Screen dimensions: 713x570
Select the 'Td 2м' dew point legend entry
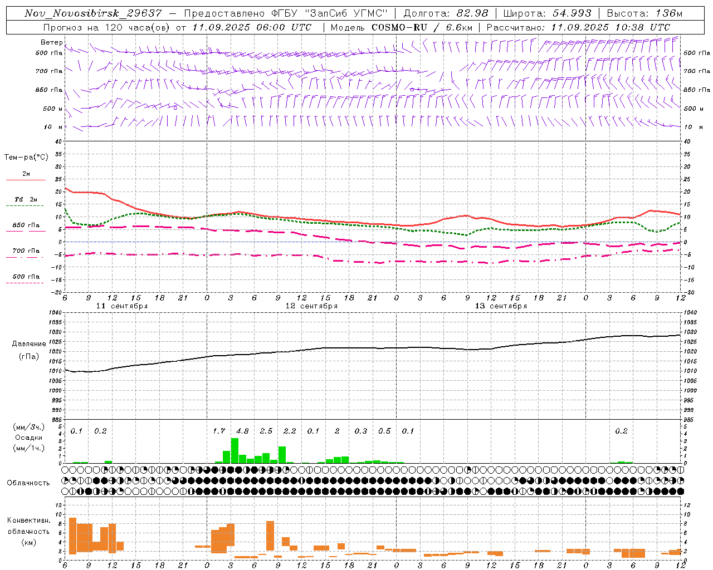26,199
